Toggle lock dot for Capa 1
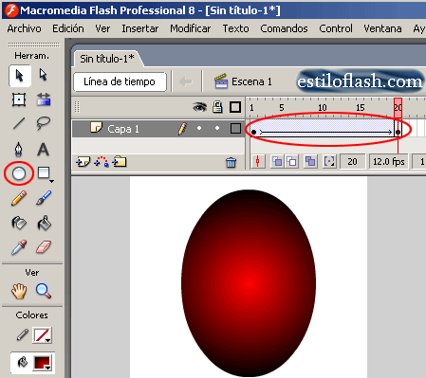Screen dimensions: 426x378 (x=217, y=128)
